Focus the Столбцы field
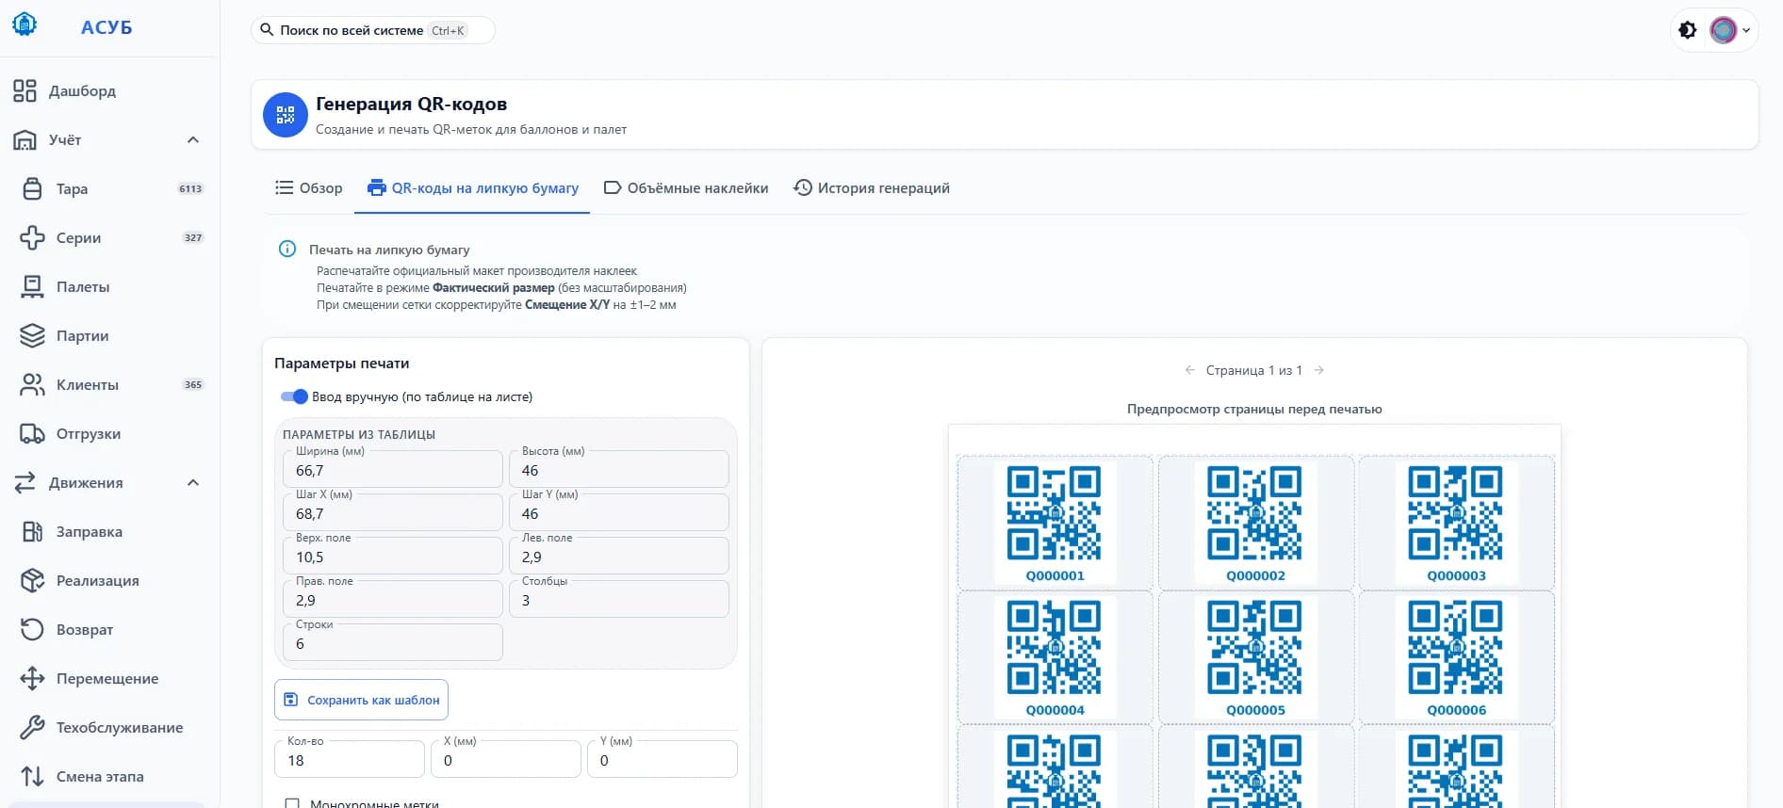1783x808 pixels. point(619,599)
